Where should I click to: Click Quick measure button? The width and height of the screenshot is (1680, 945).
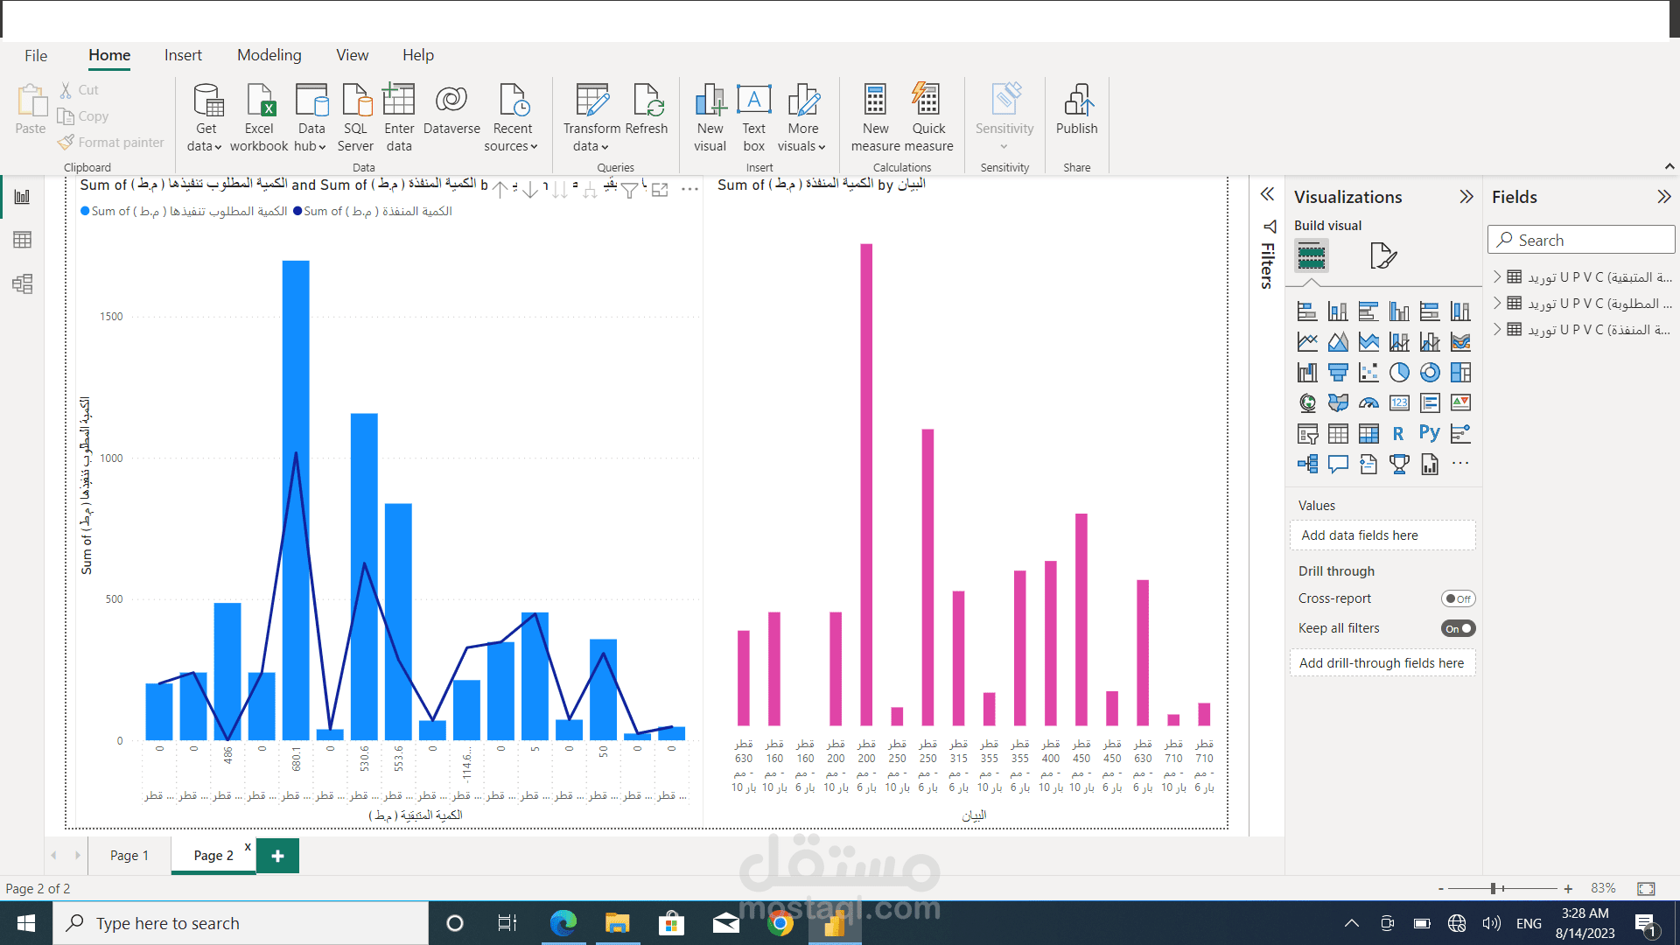point(928,118)
